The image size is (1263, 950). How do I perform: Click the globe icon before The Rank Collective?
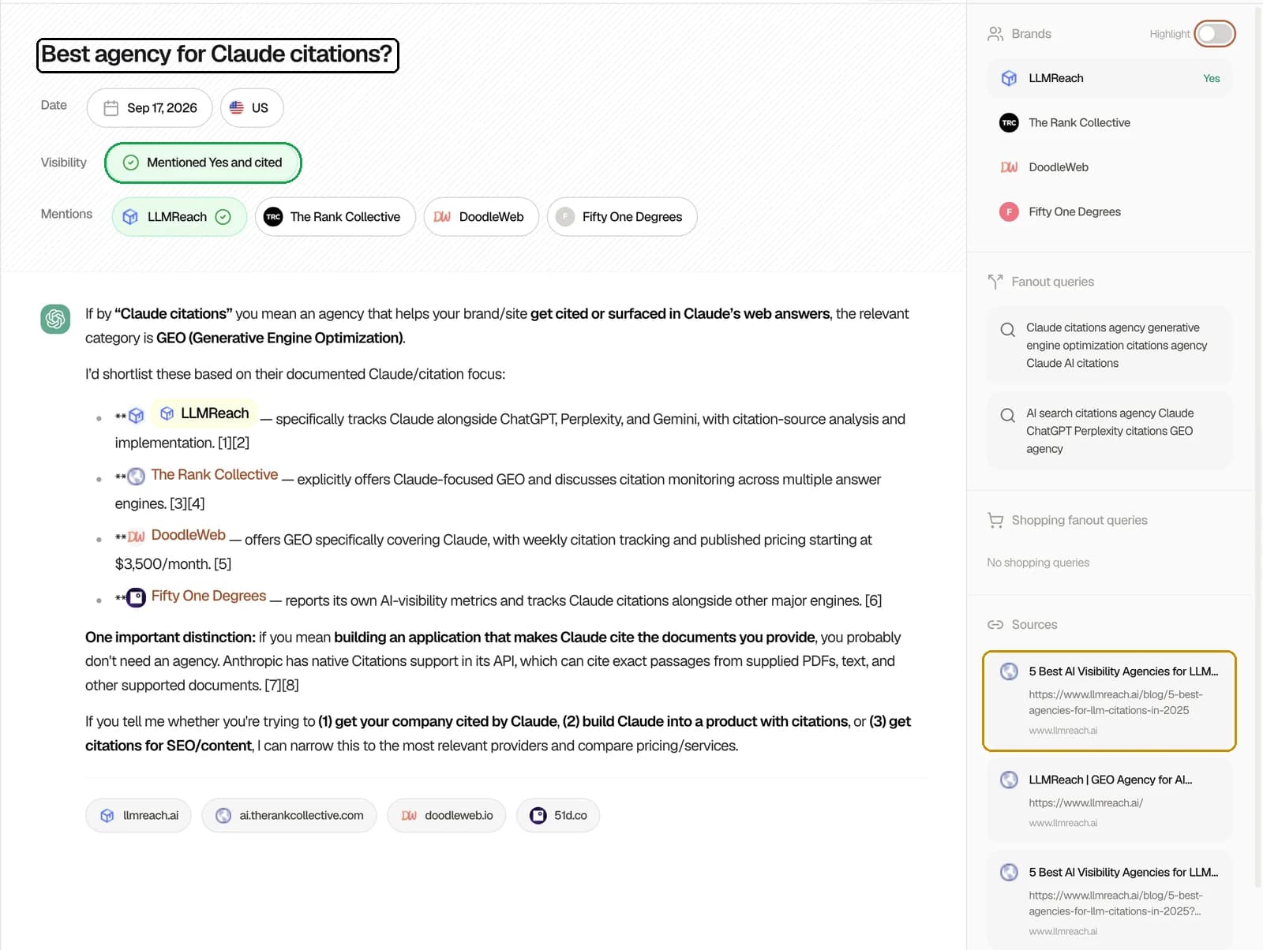point(137,476)
